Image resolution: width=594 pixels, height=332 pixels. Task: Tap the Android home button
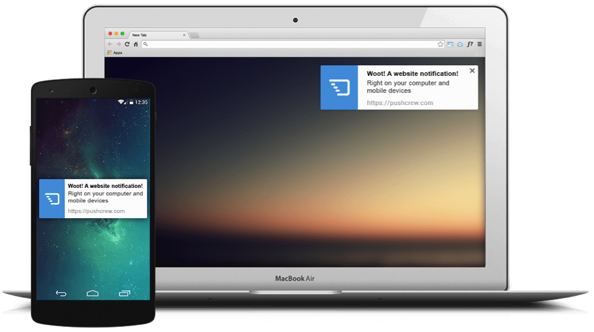[x=92, y=293]
